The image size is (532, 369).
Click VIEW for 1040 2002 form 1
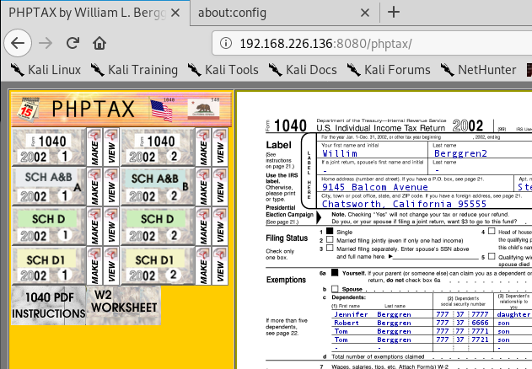(111, 147)
